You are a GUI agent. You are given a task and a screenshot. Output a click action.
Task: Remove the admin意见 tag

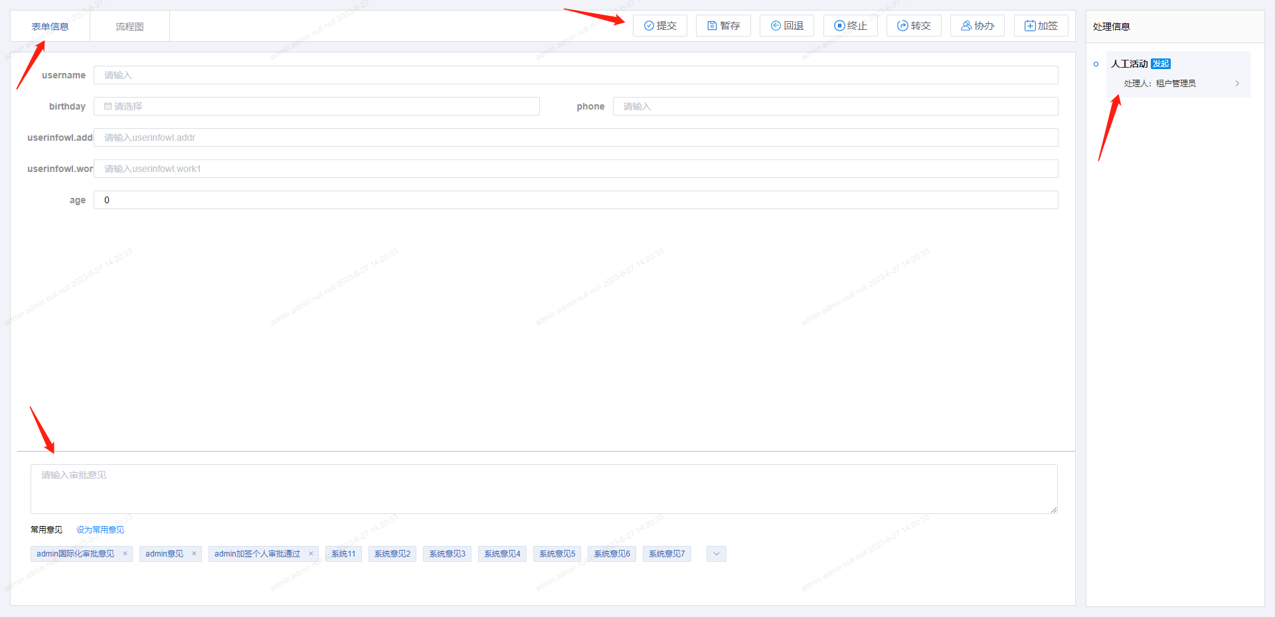(x=194, y=554)
